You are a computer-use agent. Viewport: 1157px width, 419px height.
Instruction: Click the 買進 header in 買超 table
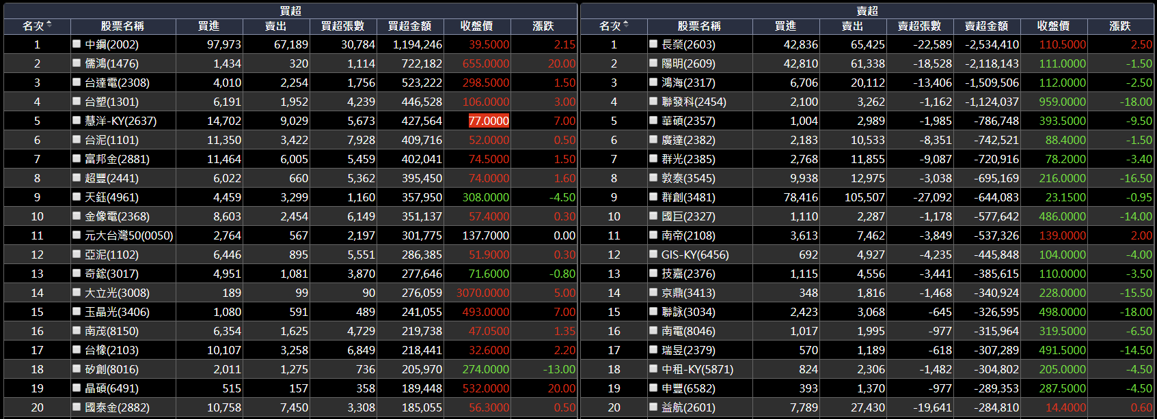click(209, 26)
